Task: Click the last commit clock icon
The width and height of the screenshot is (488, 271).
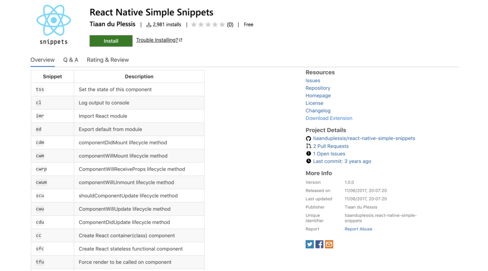Action: pos(308,162)
